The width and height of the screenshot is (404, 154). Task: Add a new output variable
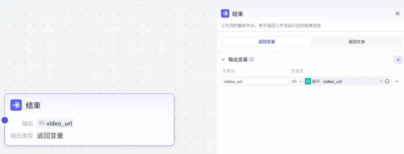tap(398, 60)
